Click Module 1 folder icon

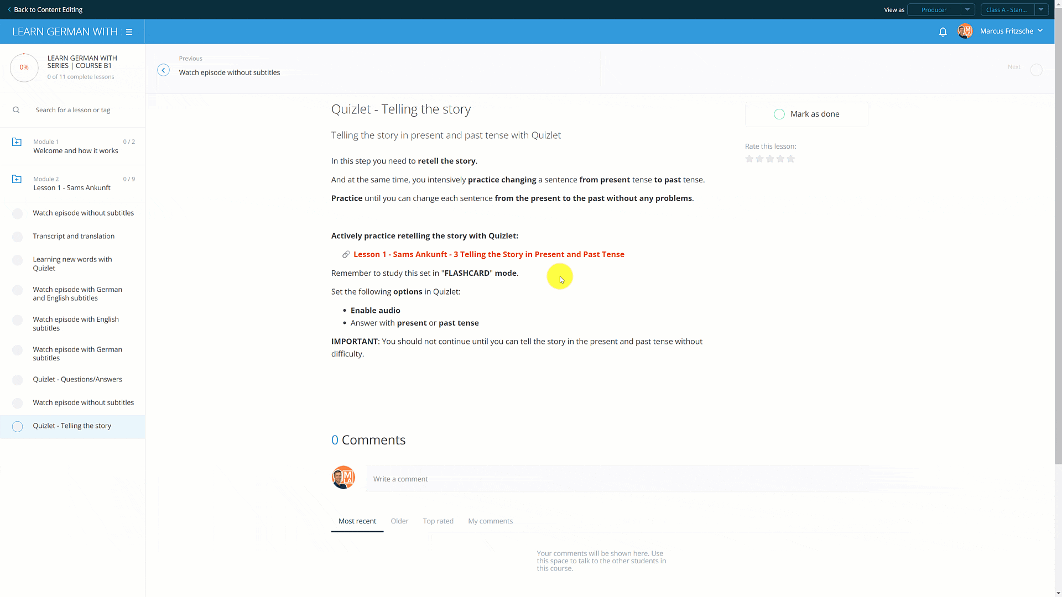pyautogui.click(x=17, y=142)
